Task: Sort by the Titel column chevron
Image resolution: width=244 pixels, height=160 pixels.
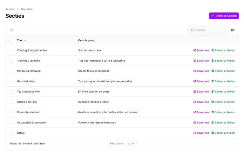Action: pyautogui.click(x=25, y=40)
